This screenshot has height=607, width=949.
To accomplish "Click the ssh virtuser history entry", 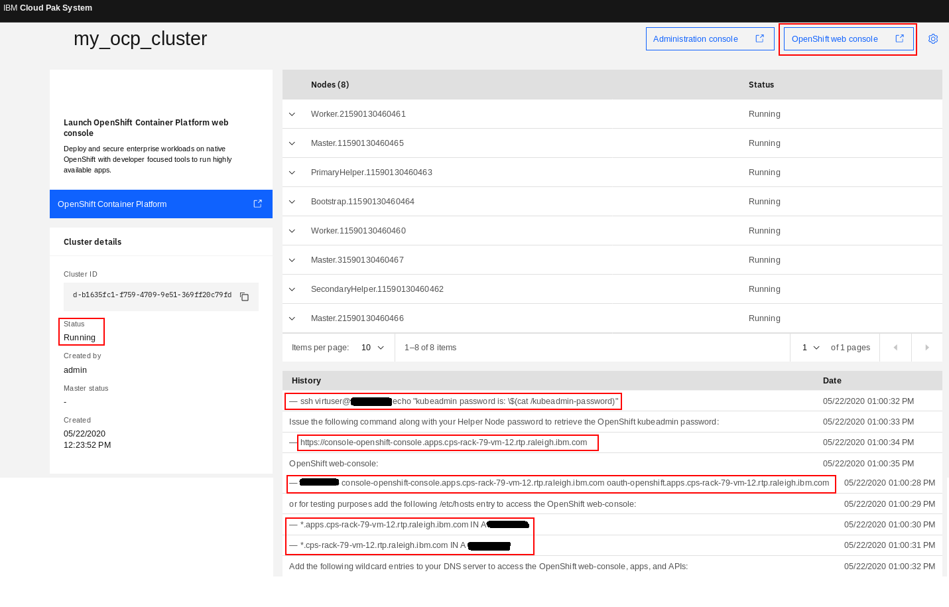I will pyautogui.click(x=454, y=401).
